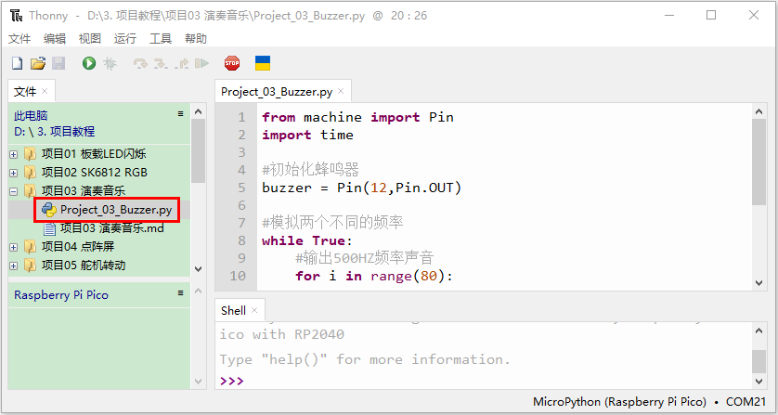
Task: Open interpreter selector MicroPython (Raspberry Pi Pico) • COM21
Action: click(650, 402)
